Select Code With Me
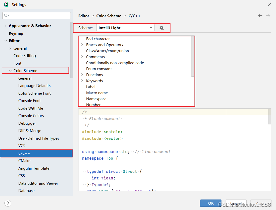 tap(31, 108)
